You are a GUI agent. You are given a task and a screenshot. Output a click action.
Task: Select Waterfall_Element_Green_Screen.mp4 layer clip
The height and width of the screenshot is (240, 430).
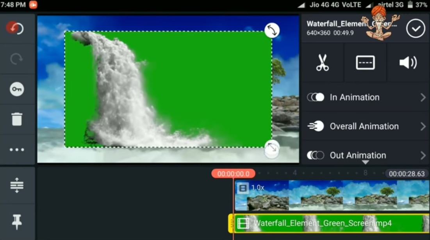(x=328, y=223)
